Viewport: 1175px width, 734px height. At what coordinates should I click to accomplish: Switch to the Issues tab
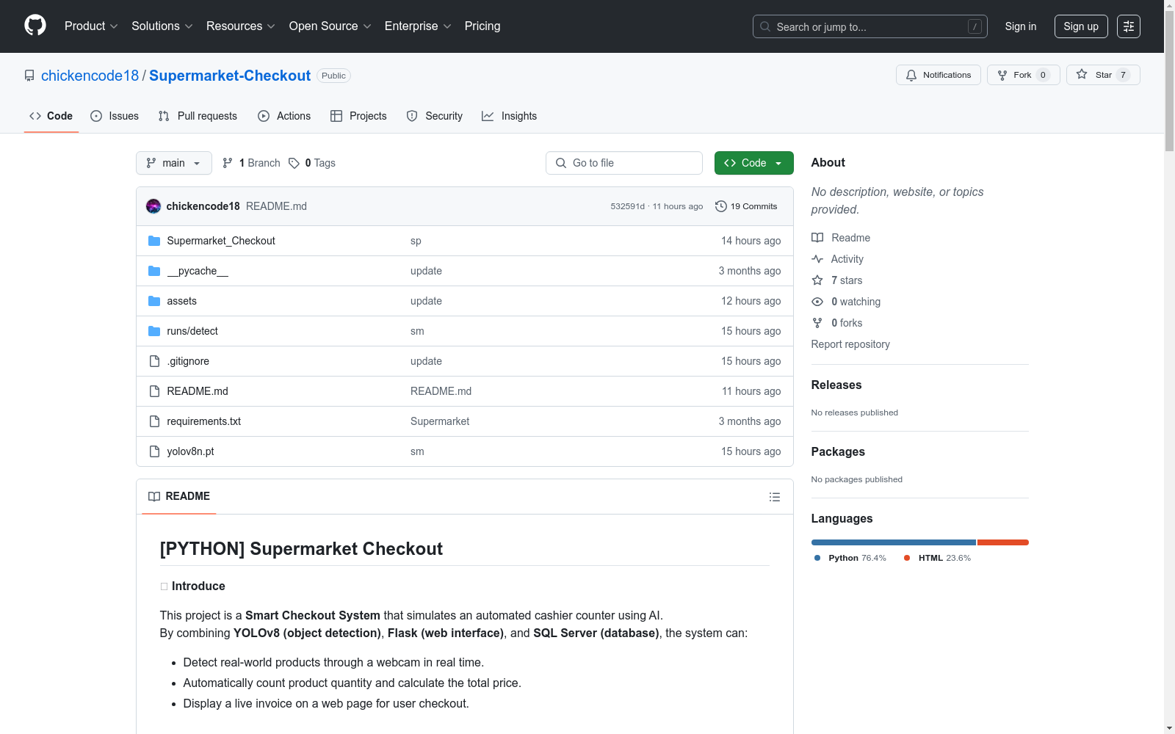[x=115, y=116]
